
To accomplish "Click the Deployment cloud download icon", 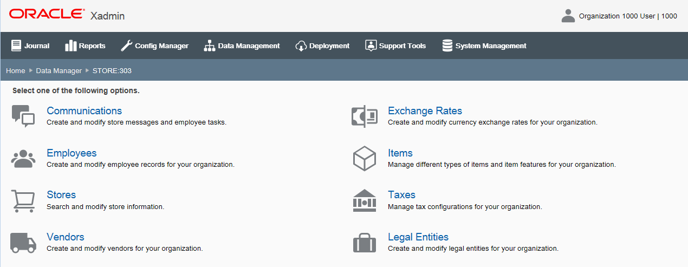I will click(x=301, y=46).
